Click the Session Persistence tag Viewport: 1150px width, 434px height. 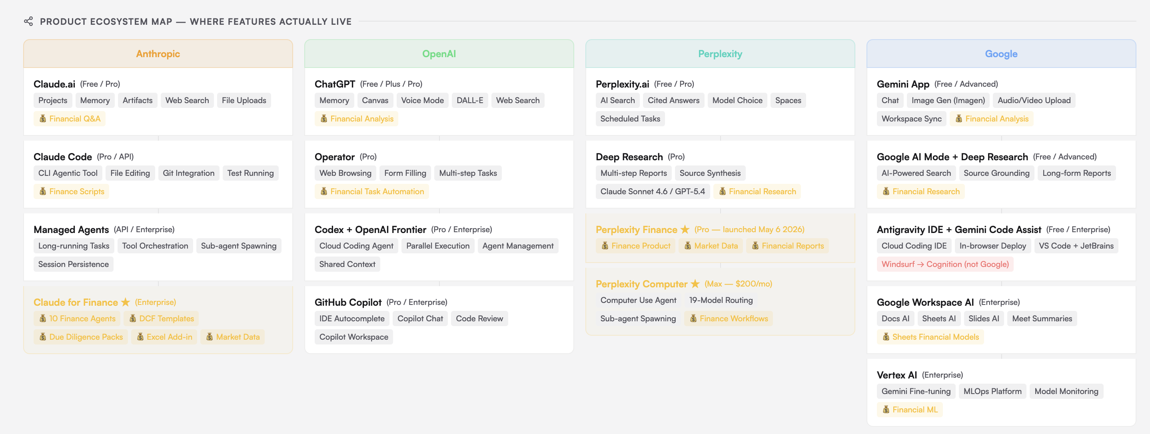(x=74, y=264)
